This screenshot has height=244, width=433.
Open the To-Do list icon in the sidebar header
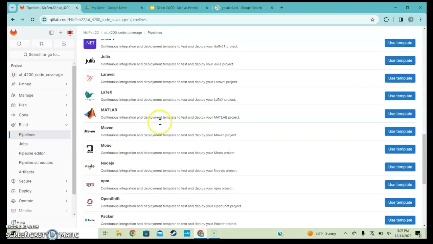[x=64, y=44]
